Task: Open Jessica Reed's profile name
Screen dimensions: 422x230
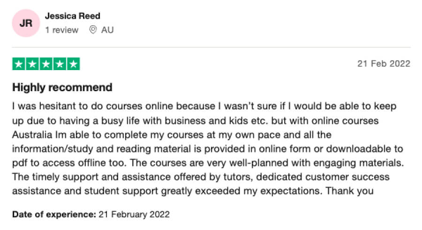Action: tap(72, 16)
